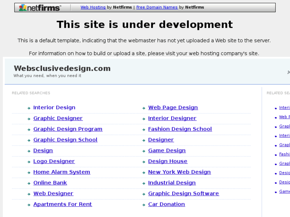The height and width of the screenshot is (217, 290).
Task: Open the Apartments For Rent link
Action: 63,204
